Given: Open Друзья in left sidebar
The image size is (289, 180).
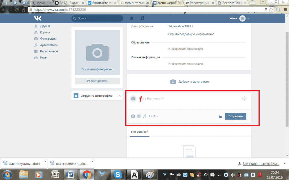Looking at the screenshot, I should (x=45, y=26).
